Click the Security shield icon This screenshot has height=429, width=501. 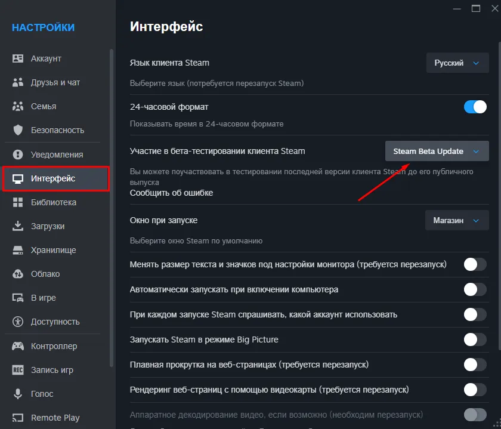tap(18, 130)
